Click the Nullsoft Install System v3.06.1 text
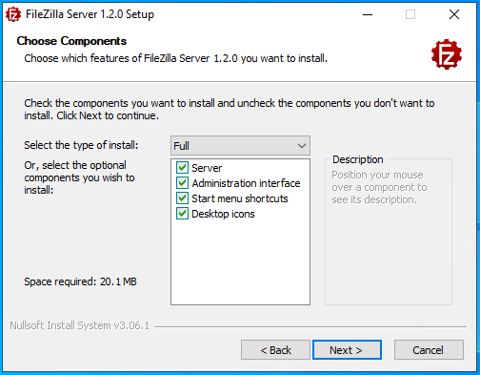Screen dimensions: 480x375 tap(79, 325)
